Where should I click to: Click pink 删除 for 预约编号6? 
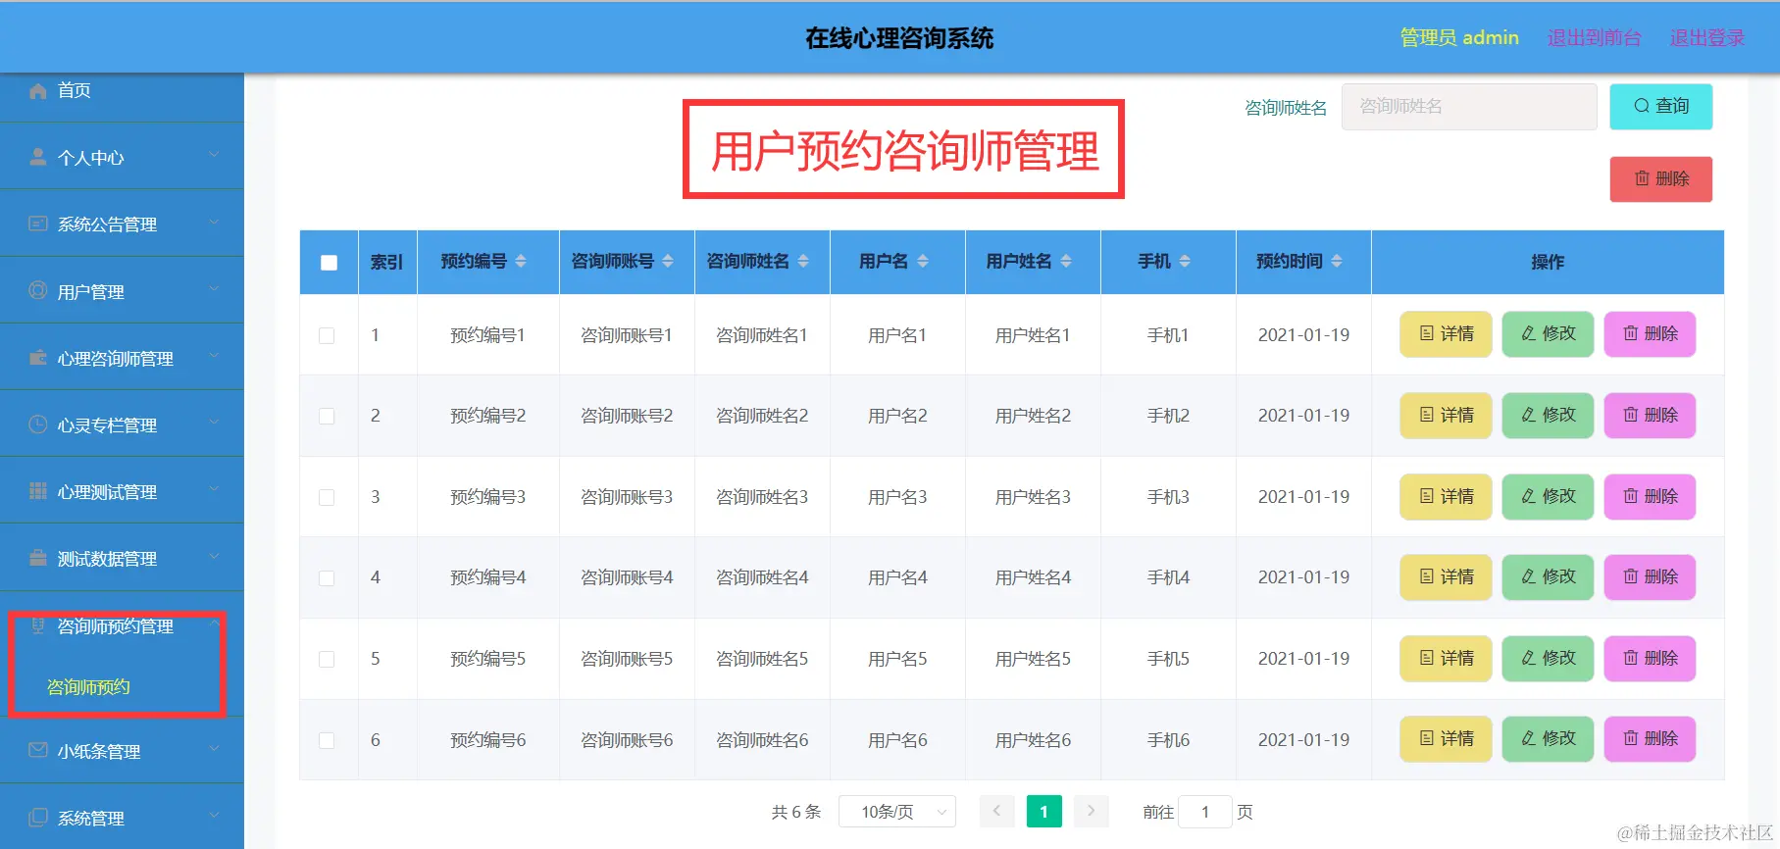coord(1650,738)
